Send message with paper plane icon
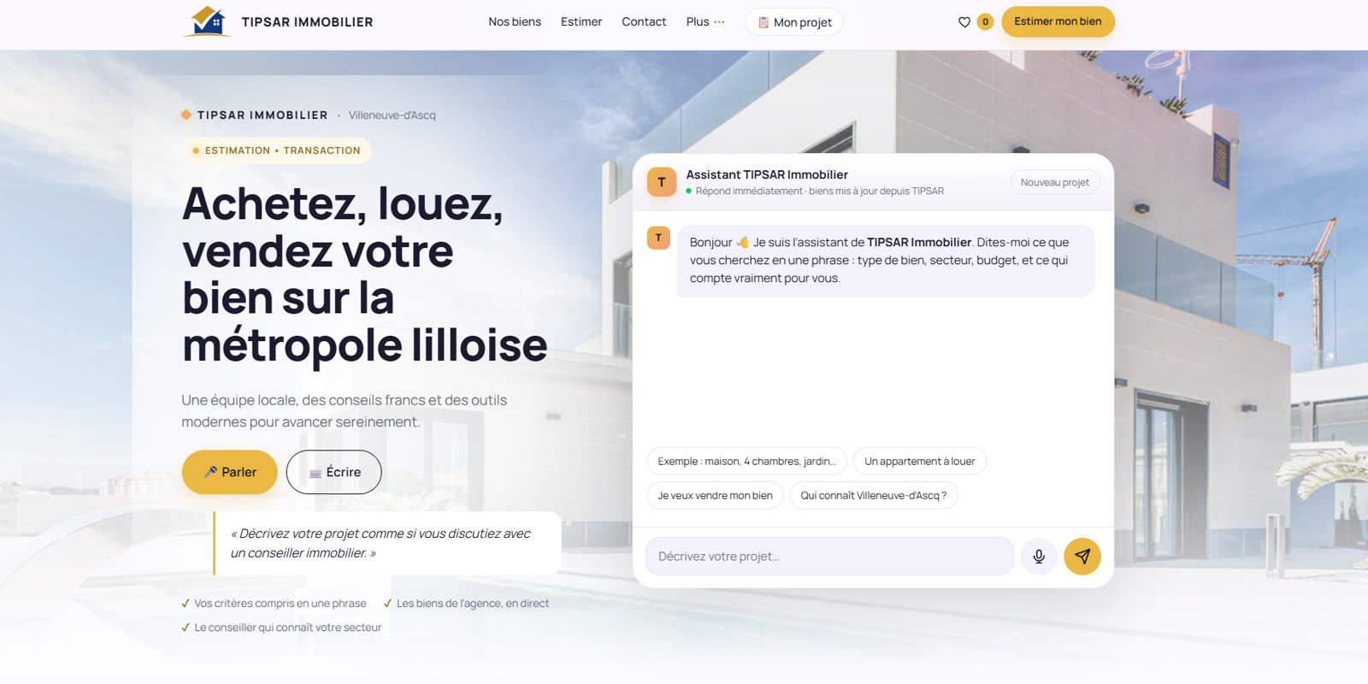 click(1082, 557)
